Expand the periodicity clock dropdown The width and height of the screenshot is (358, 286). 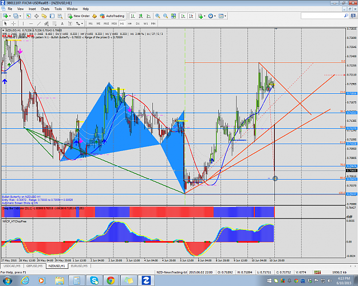coord(215,16)
